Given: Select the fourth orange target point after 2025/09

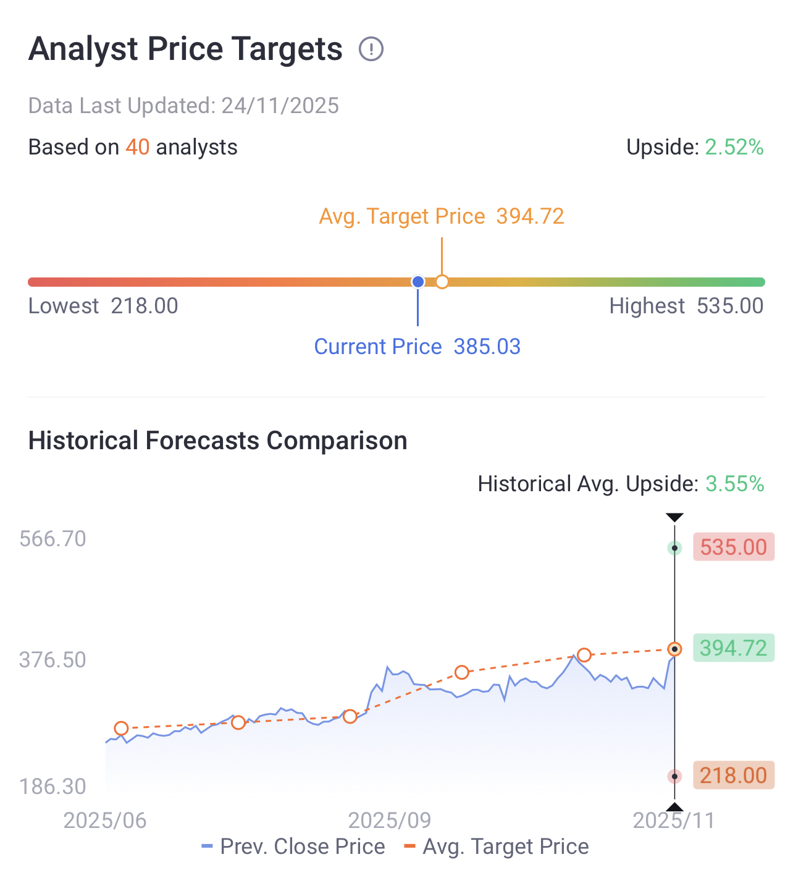Looking at the screenshot, I should click(x=461, y=672).
